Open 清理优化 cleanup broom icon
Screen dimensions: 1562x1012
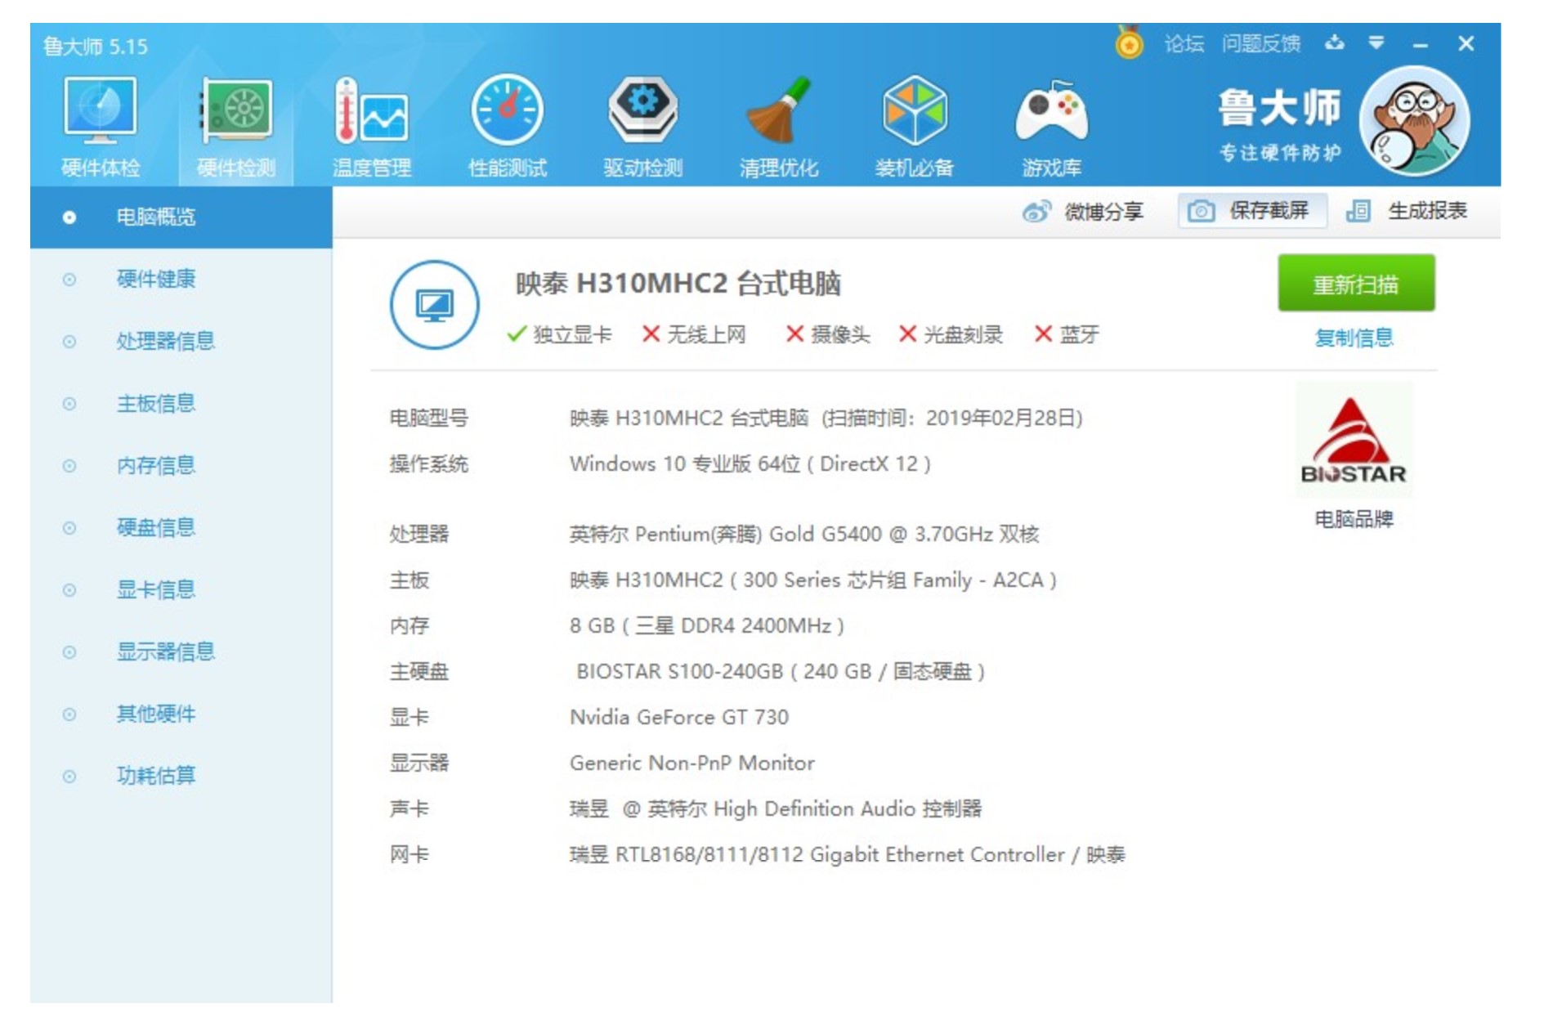pyautogui.click(x=778, y=128)
